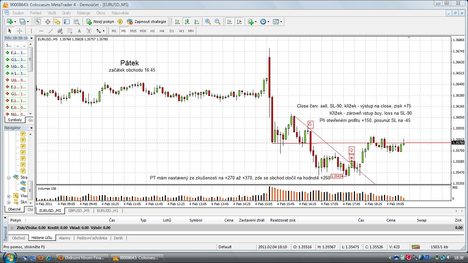Set chart timeframe to M1

click(114, 31)
